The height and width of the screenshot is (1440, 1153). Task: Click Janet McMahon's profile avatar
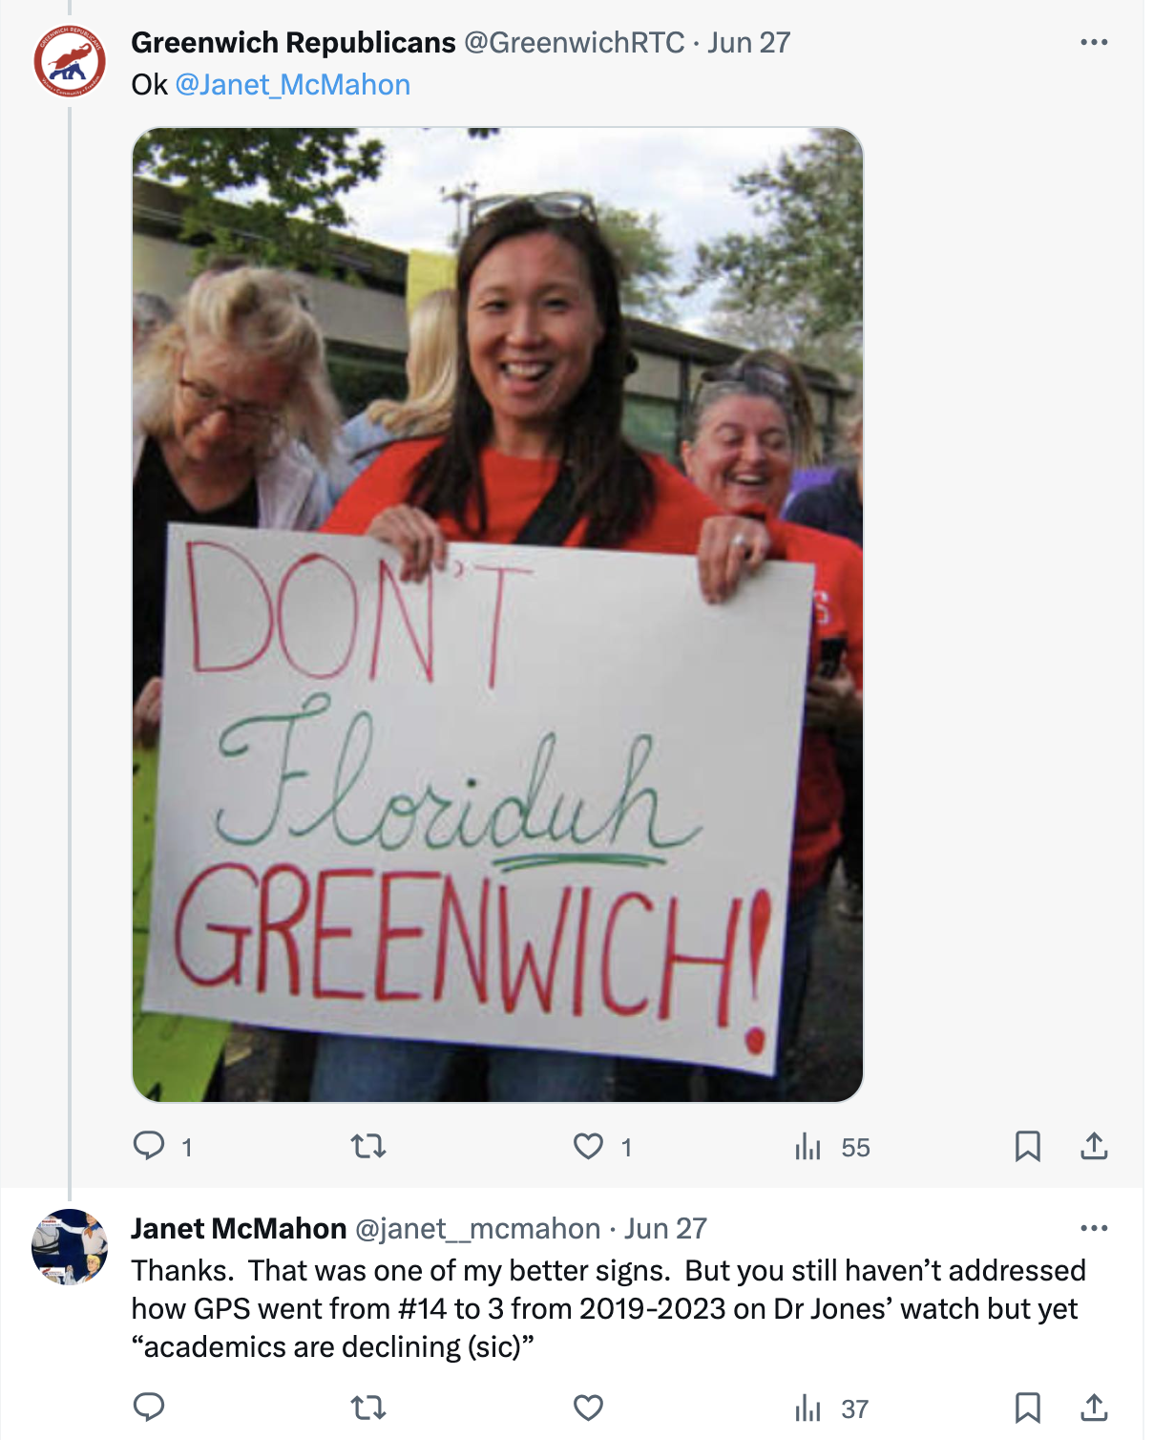tap(70, 1247)
